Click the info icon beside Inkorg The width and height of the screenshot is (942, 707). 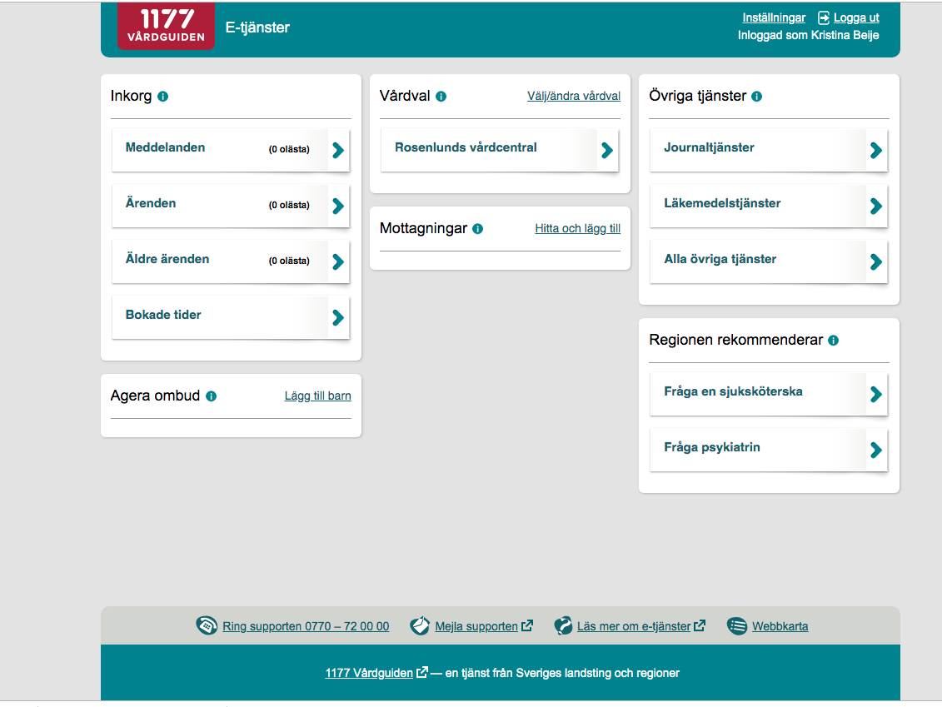[162, 97]
